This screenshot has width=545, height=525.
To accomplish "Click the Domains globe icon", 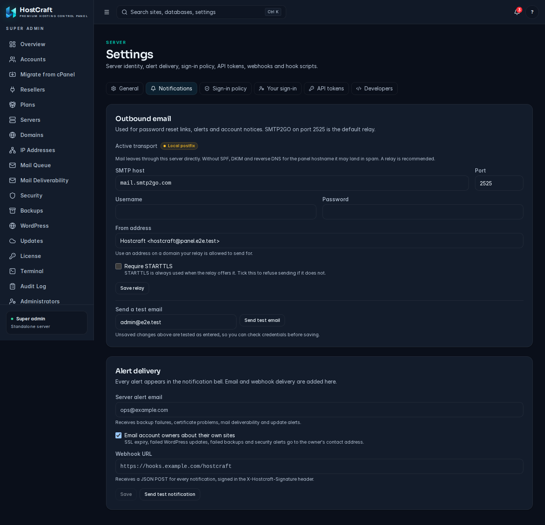I will pyautogui.click(x=12, y=135).
